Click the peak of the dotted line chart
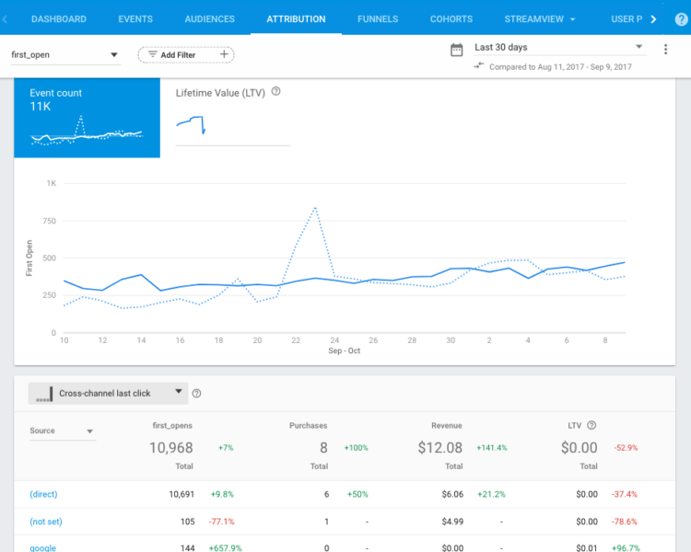The width and height of the screenshot is (691, 552). [x=315, y=207]
